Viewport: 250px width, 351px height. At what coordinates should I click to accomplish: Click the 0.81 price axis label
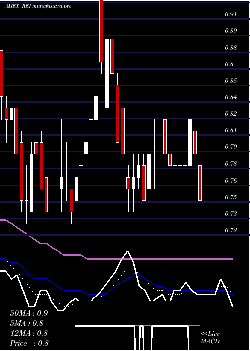pyautogui.click(x=231, y=130)
